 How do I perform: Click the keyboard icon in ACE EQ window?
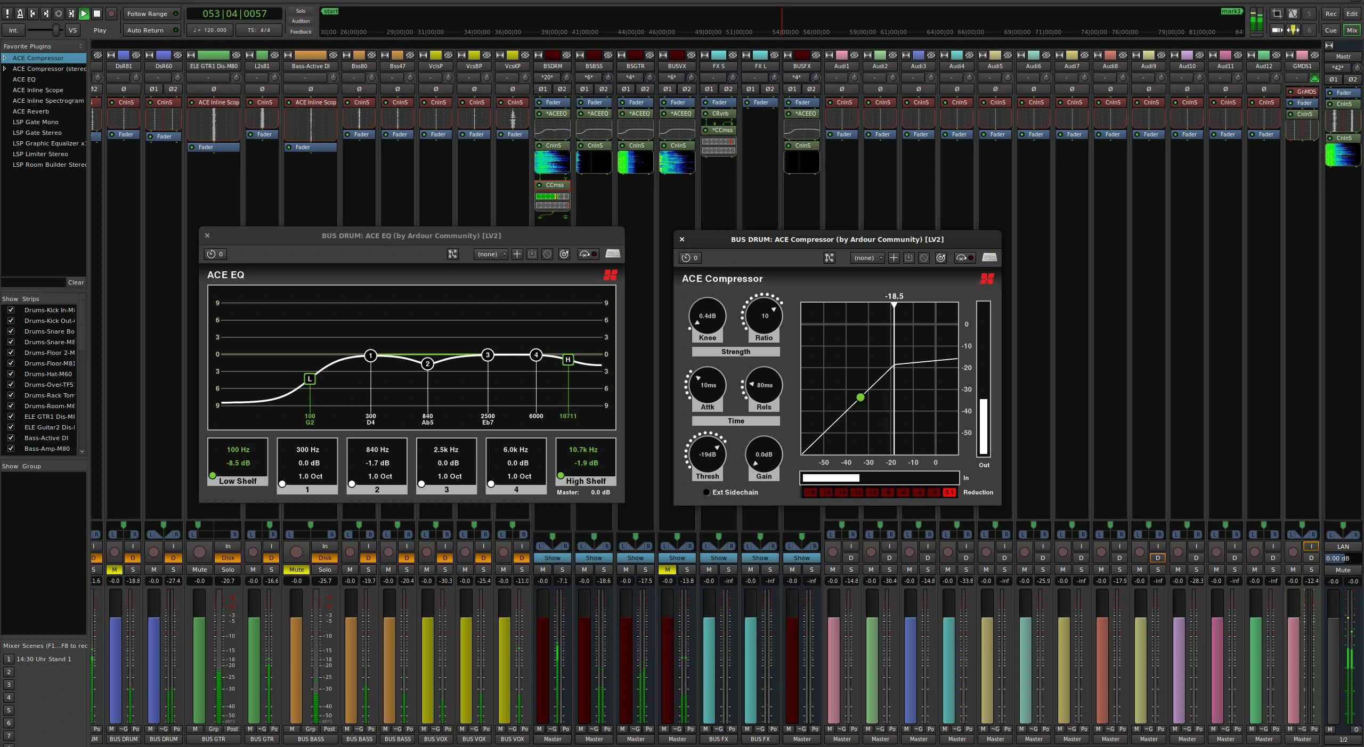pos(613,254)
